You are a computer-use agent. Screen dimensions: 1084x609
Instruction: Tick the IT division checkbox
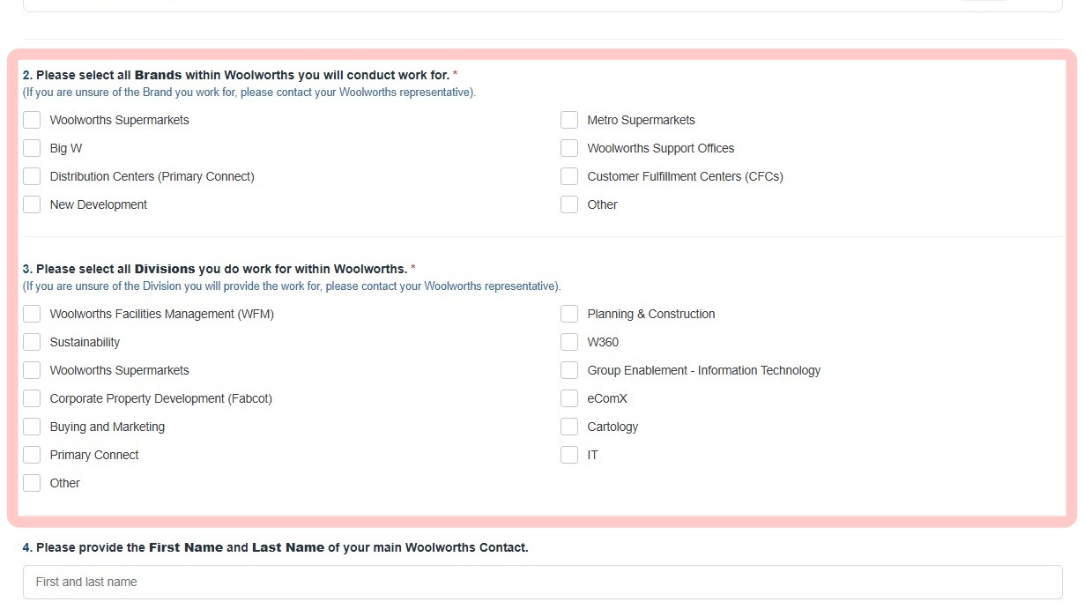569,455
